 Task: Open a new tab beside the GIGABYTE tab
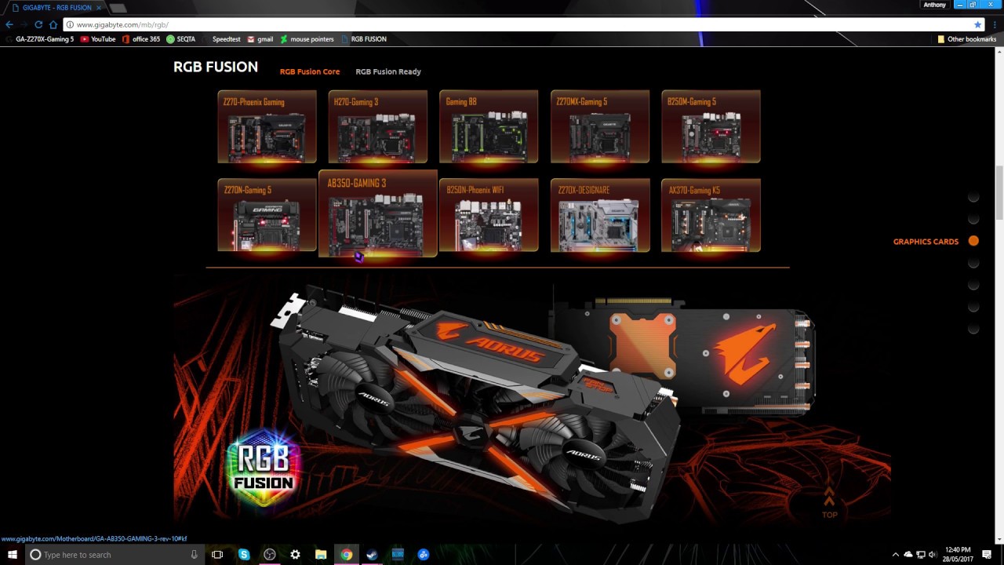point(118,8)
